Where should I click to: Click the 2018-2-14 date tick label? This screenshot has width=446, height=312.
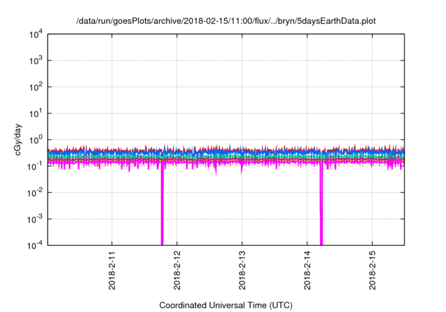pyautogui.click(x=307, y=270)
